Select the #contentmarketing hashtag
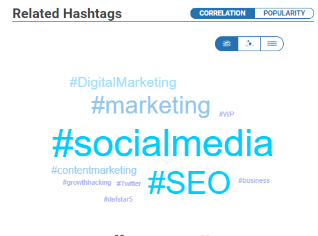 (x=94, y=171)
